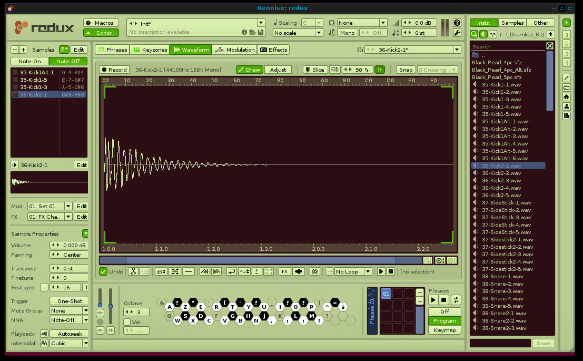Go to parent directory with up arrow
583x361 pixels.
(550, 34)
